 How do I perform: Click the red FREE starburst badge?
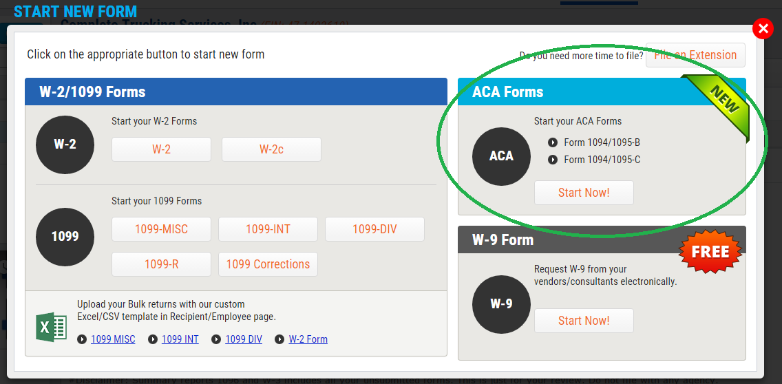710,251
